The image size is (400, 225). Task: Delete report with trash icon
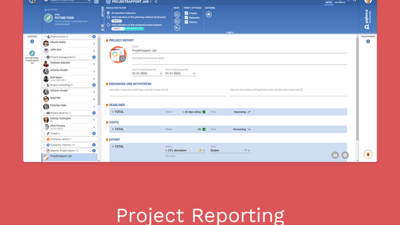[x=368, y=154]
